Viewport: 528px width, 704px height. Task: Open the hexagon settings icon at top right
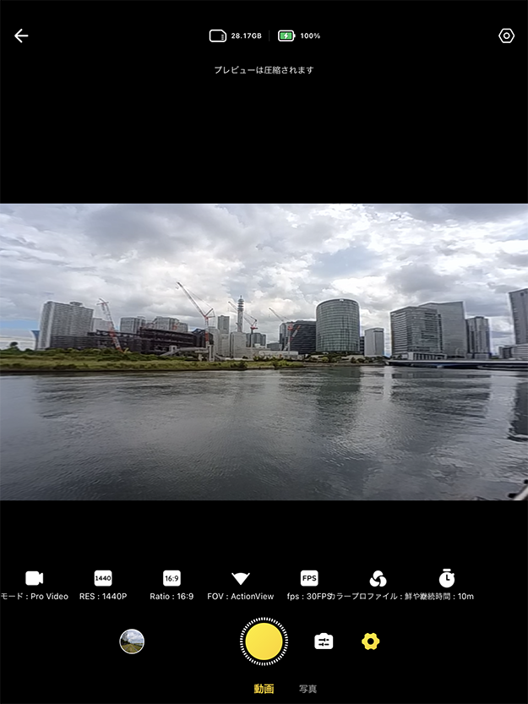[506, 35]
